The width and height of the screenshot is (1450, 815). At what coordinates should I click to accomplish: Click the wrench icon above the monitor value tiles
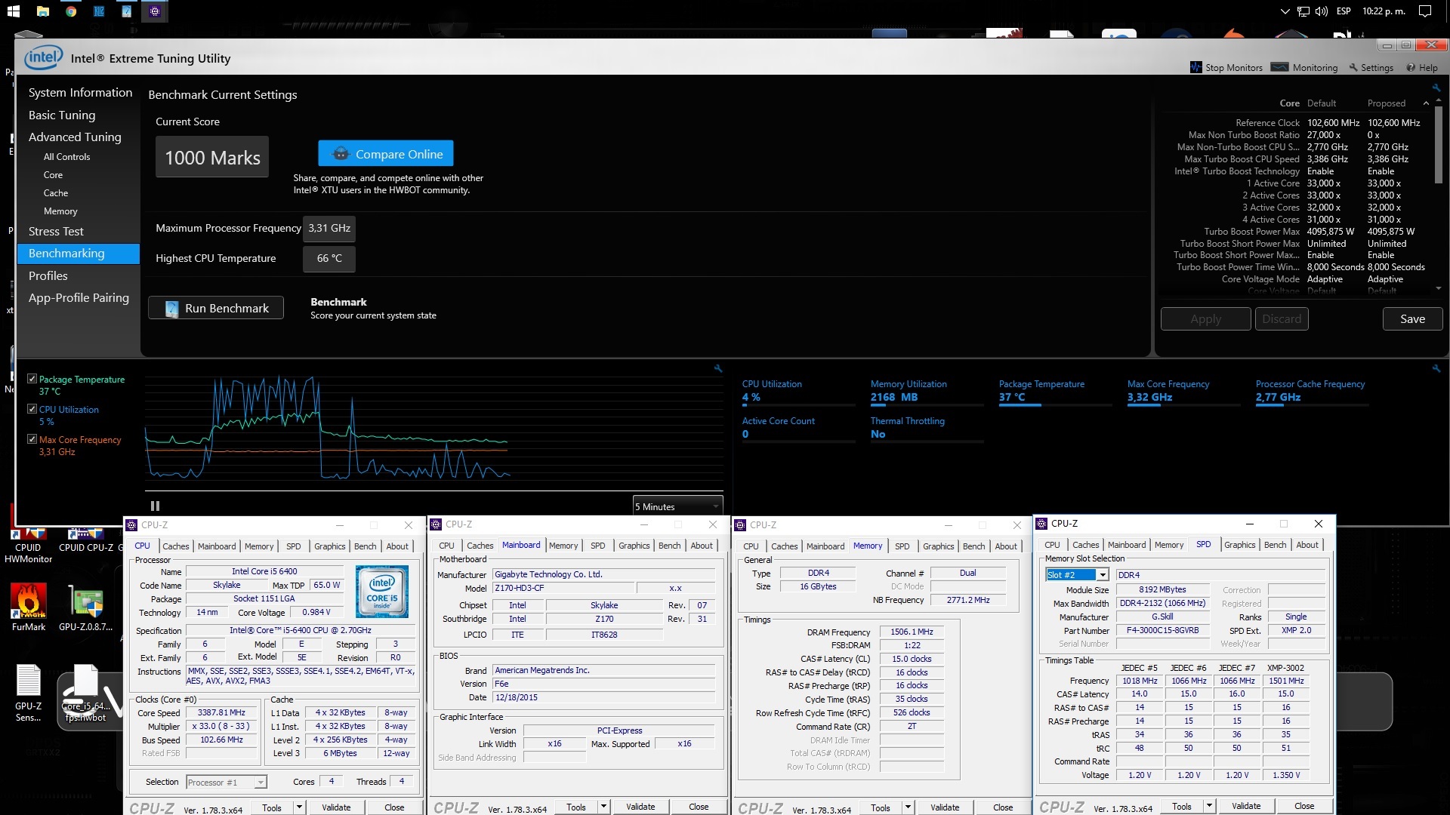click(1436, 368)
